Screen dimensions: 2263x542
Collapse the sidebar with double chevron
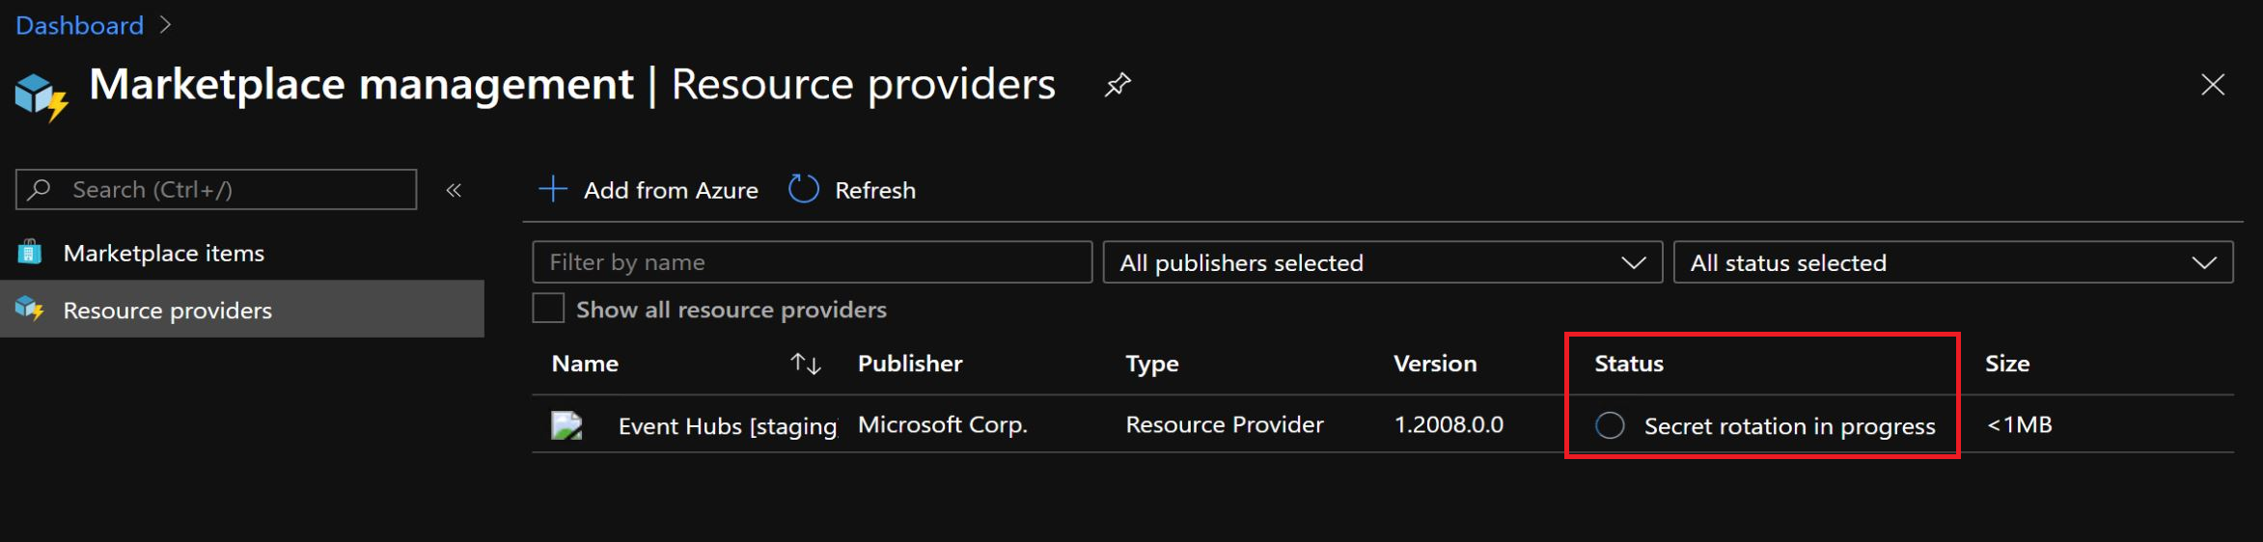[x=454, y=190]
